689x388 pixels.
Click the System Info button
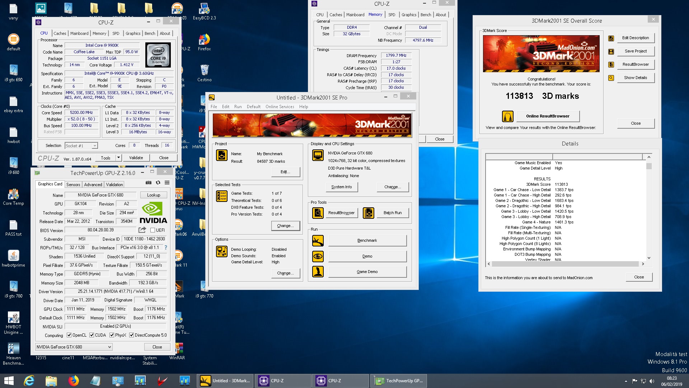(x=341, y=187)
